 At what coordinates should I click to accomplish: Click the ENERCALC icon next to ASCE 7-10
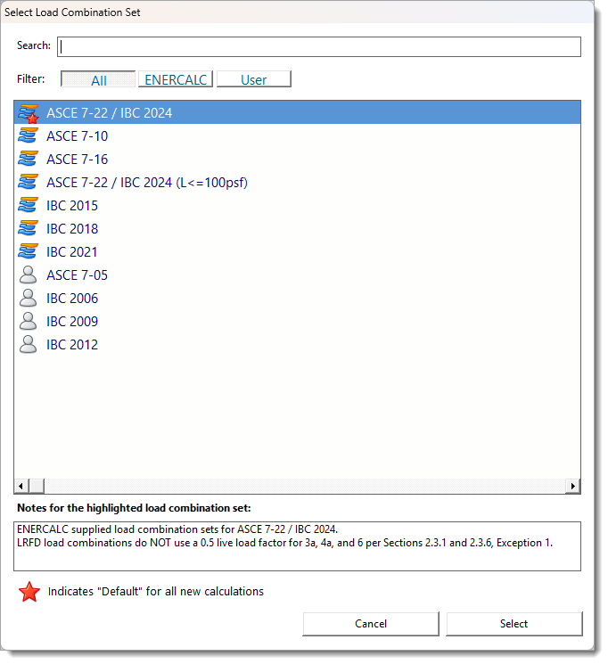point(29,136)
